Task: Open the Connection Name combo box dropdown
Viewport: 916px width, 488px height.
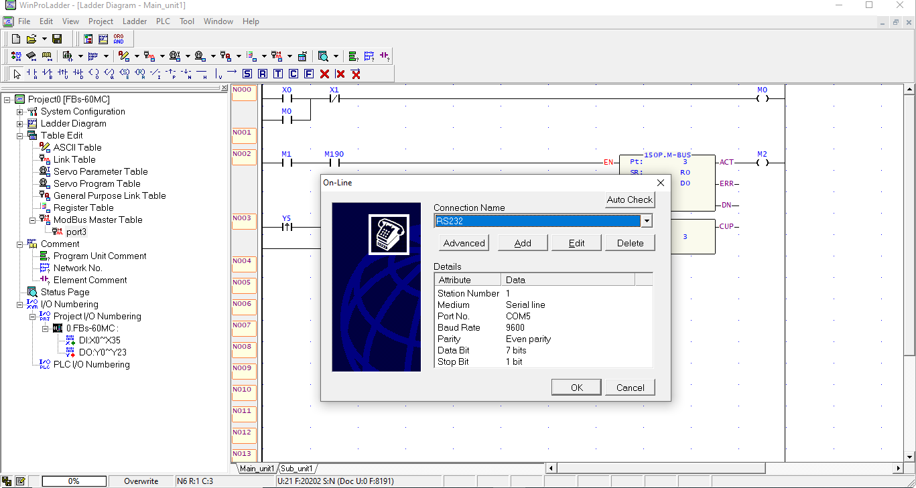Action: click(647, 221)
